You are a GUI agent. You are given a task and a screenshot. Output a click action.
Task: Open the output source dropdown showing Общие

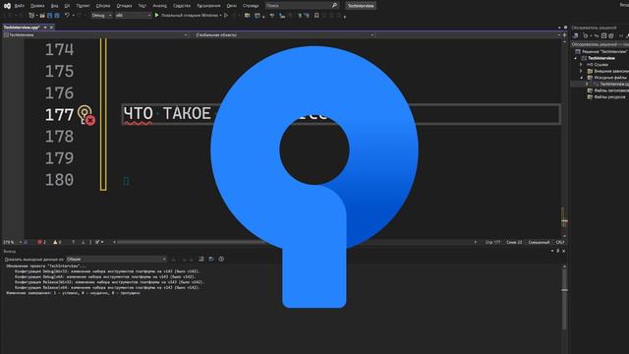pyautogui.click(x=116, y=260)
